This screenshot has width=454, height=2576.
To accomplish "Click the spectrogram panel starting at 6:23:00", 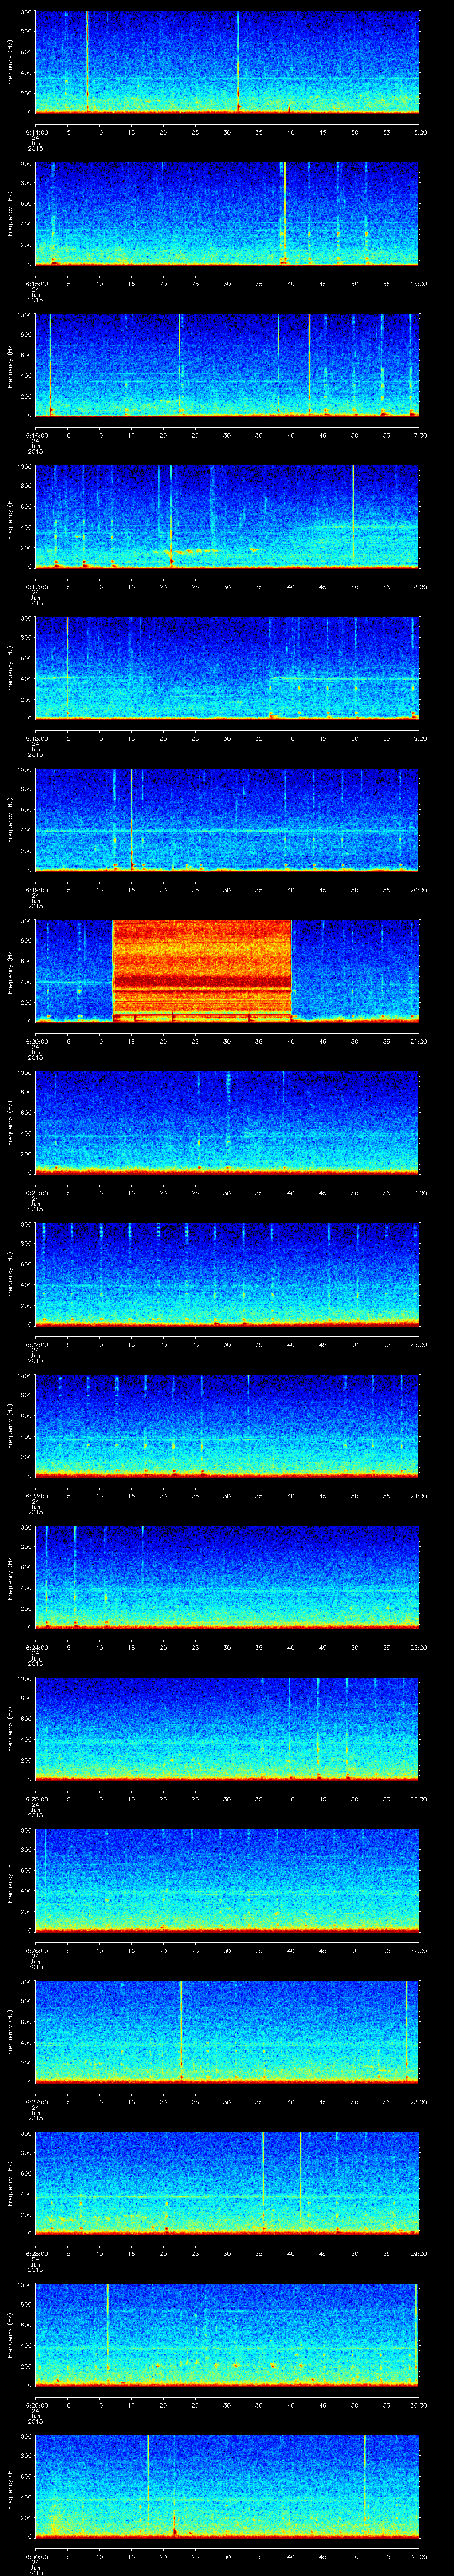I will 227,1426.
